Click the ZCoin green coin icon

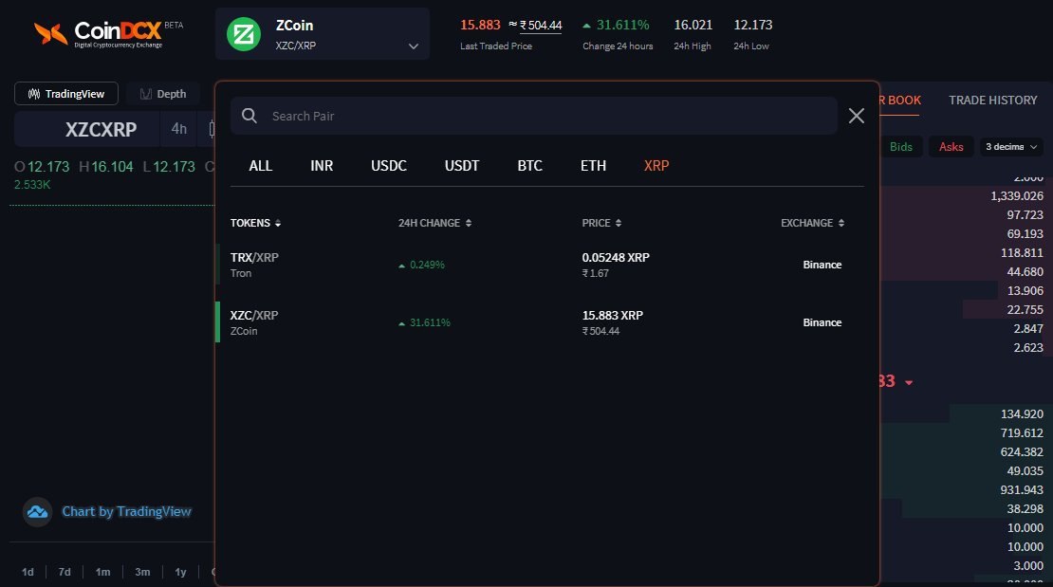click(x=244, y=34)
